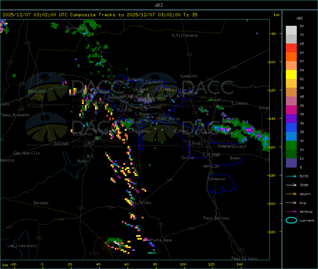318x269 pixels.
Task: Click the Soitue map label
Action: click(x=188, y=158)
